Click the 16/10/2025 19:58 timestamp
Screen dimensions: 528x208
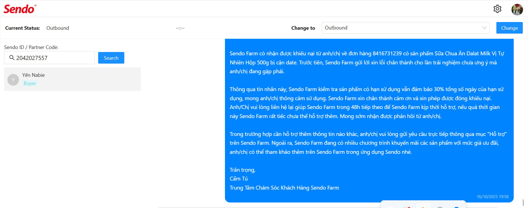pos(493,197)
